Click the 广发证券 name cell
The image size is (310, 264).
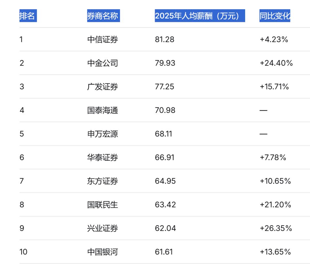coord(102,86)
